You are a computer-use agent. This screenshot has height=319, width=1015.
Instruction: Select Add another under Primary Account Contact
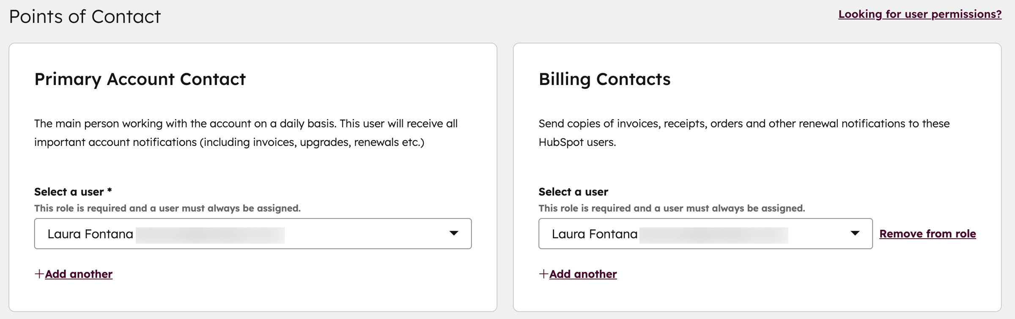[79, 274]
